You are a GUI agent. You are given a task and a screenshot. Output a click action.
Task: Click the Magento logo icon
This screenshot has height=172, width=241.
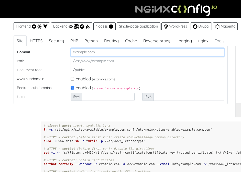(x=217, y=27)
